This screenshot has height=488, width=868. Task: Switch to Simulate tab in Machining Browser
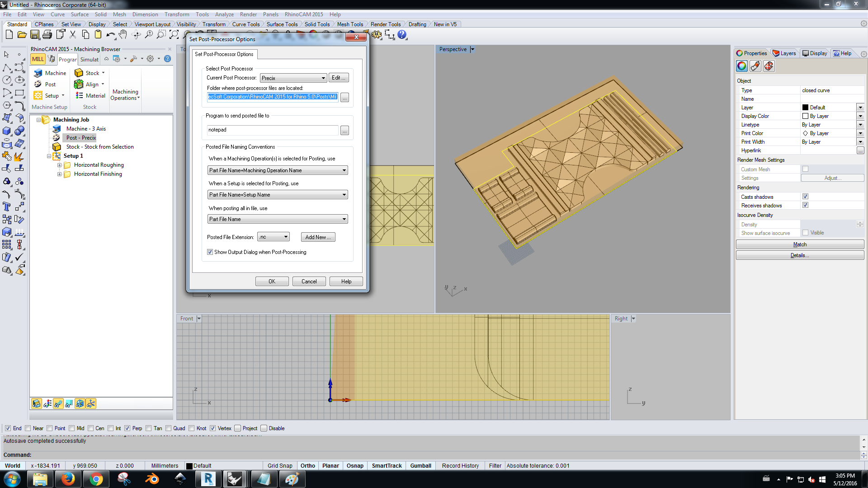click(x=89, y=59)
